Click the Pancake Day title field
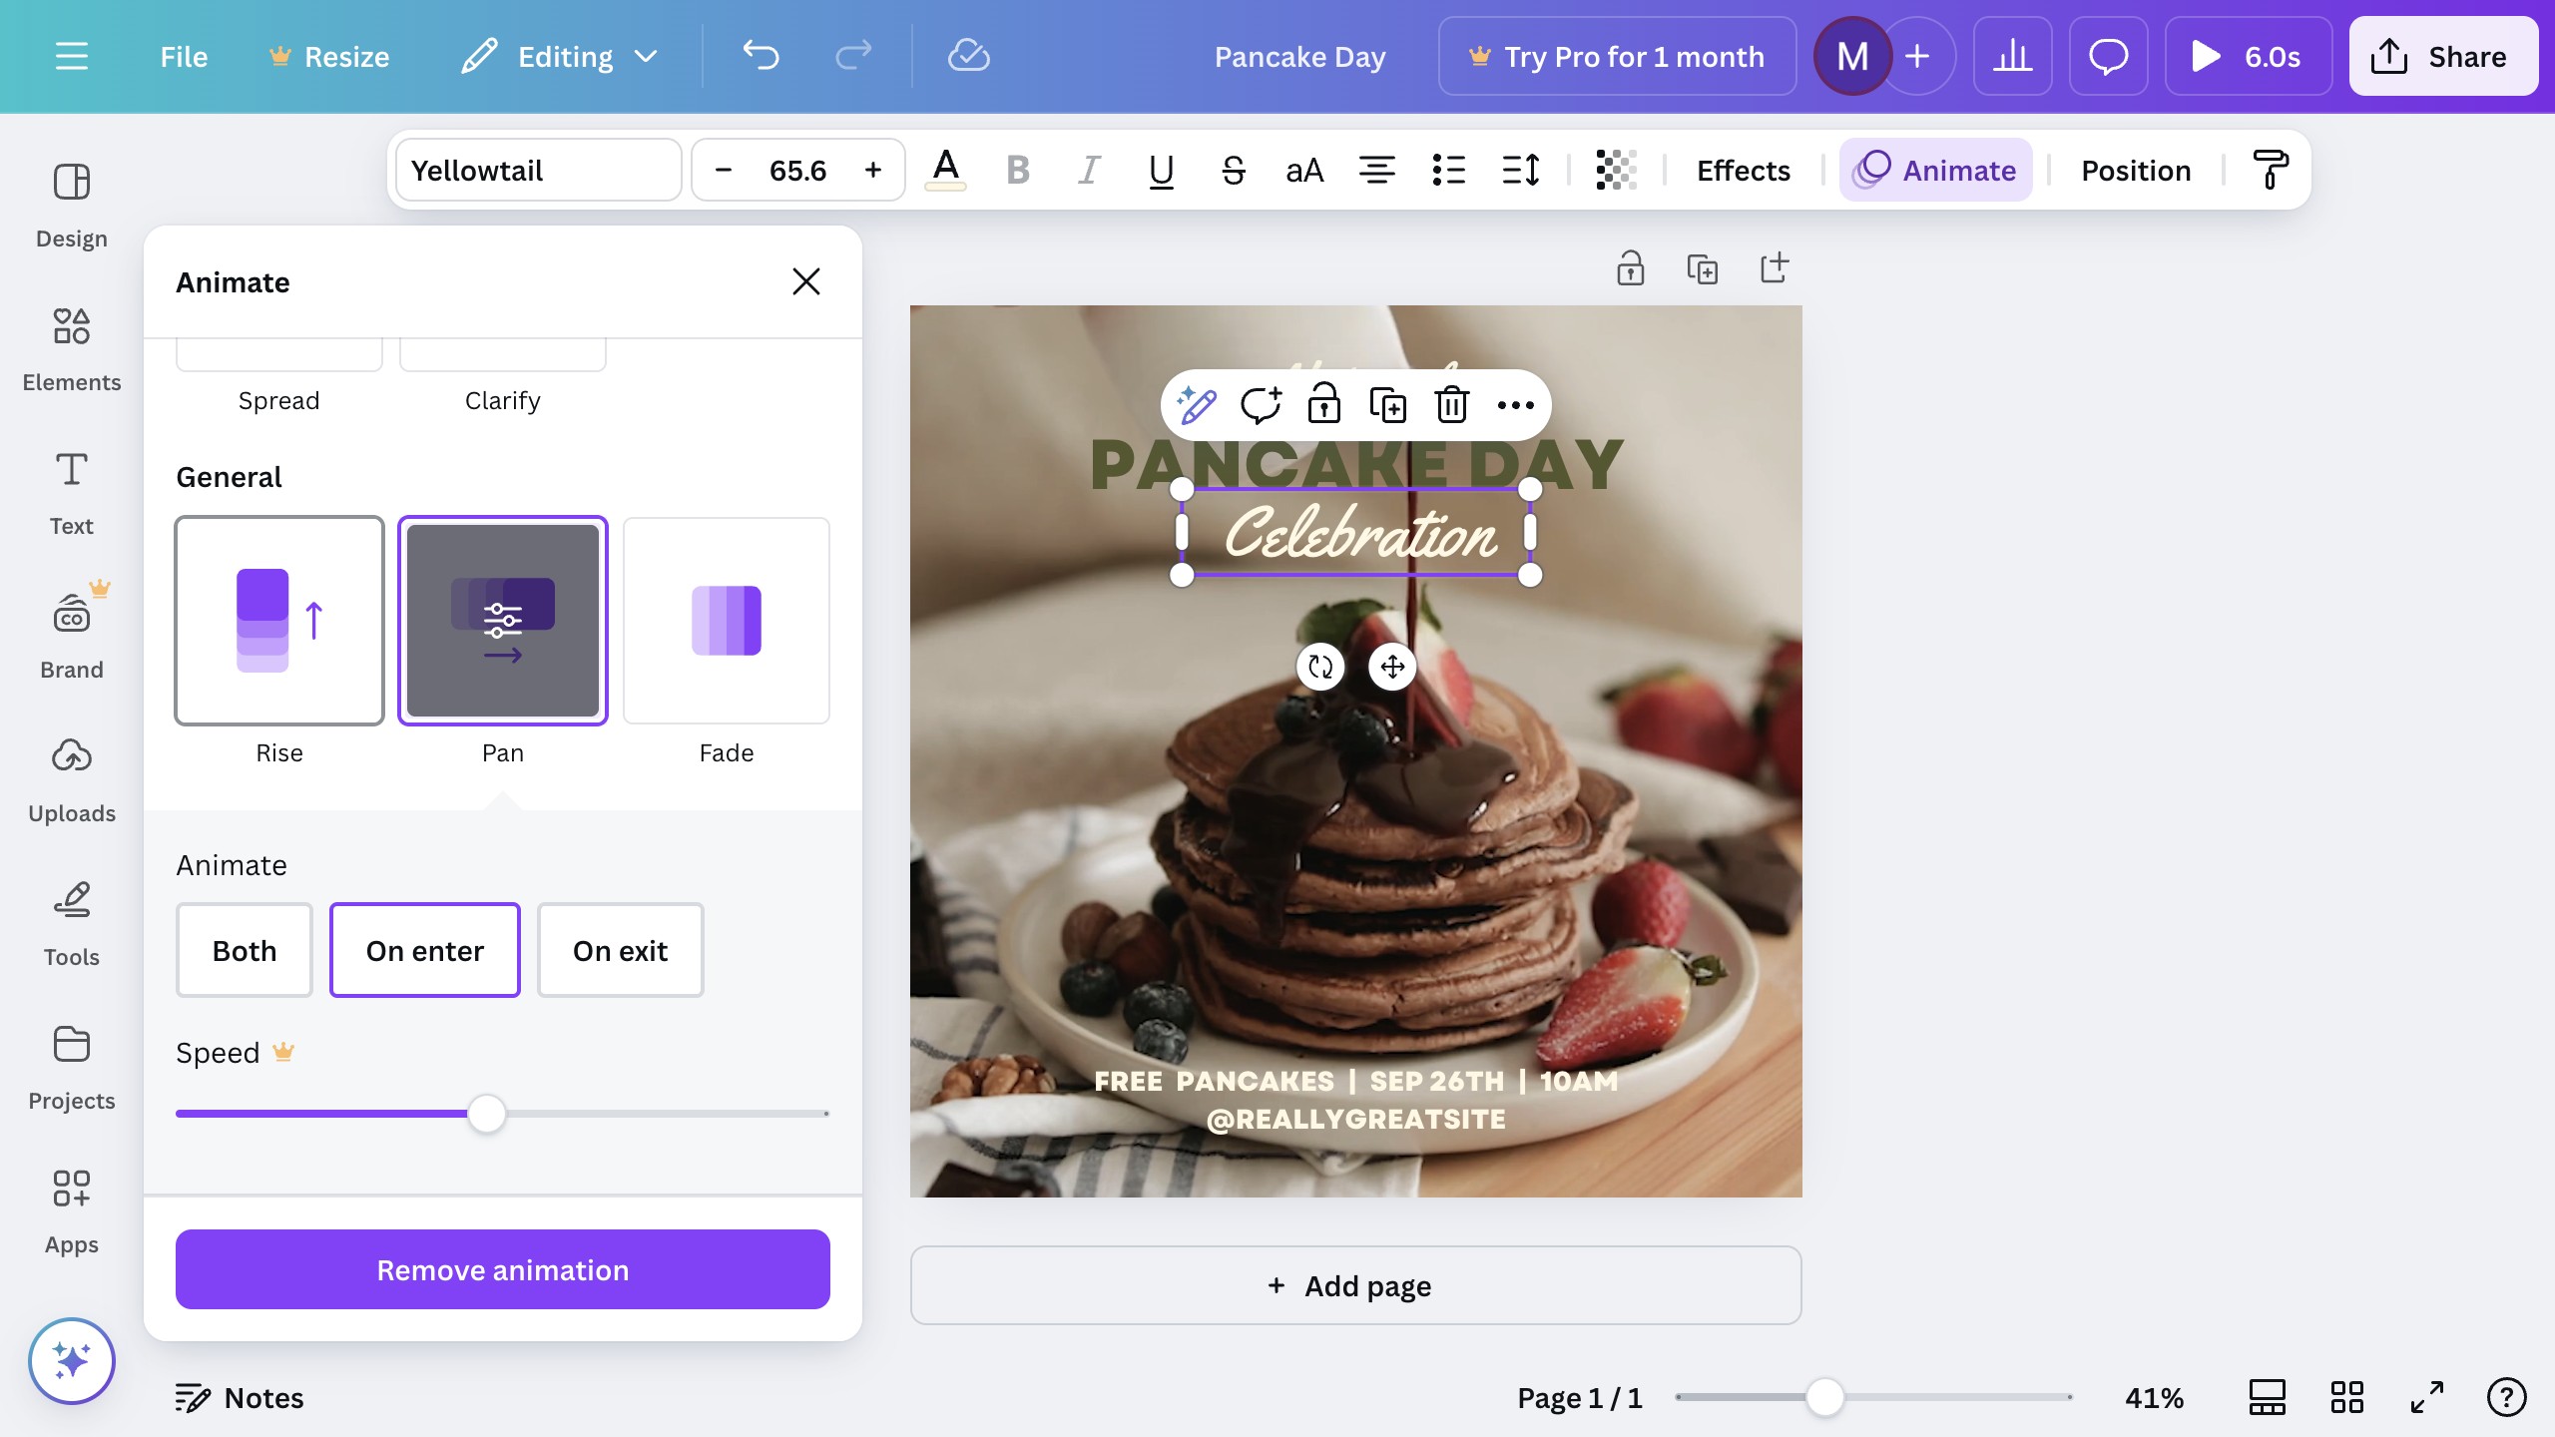The width and height of the screenshot is (2555, 1437). [x=1299, y=56]
